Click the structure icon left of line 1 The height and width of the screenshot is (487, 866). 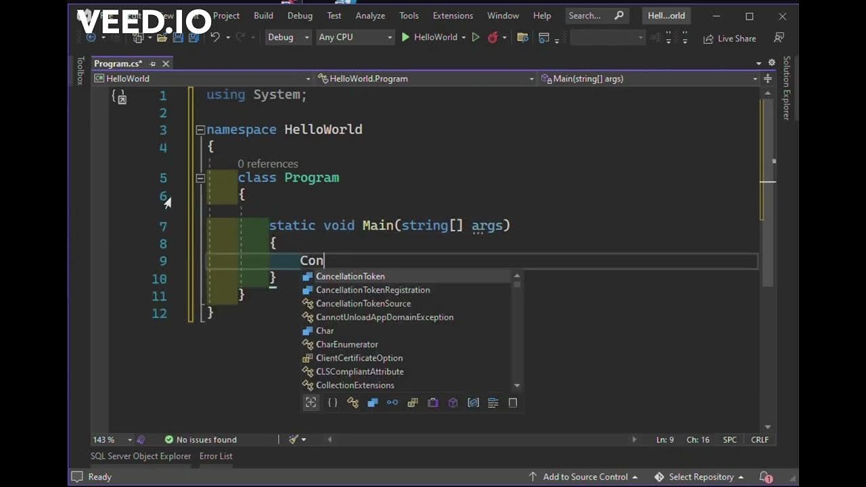click(x=119, y=97)
